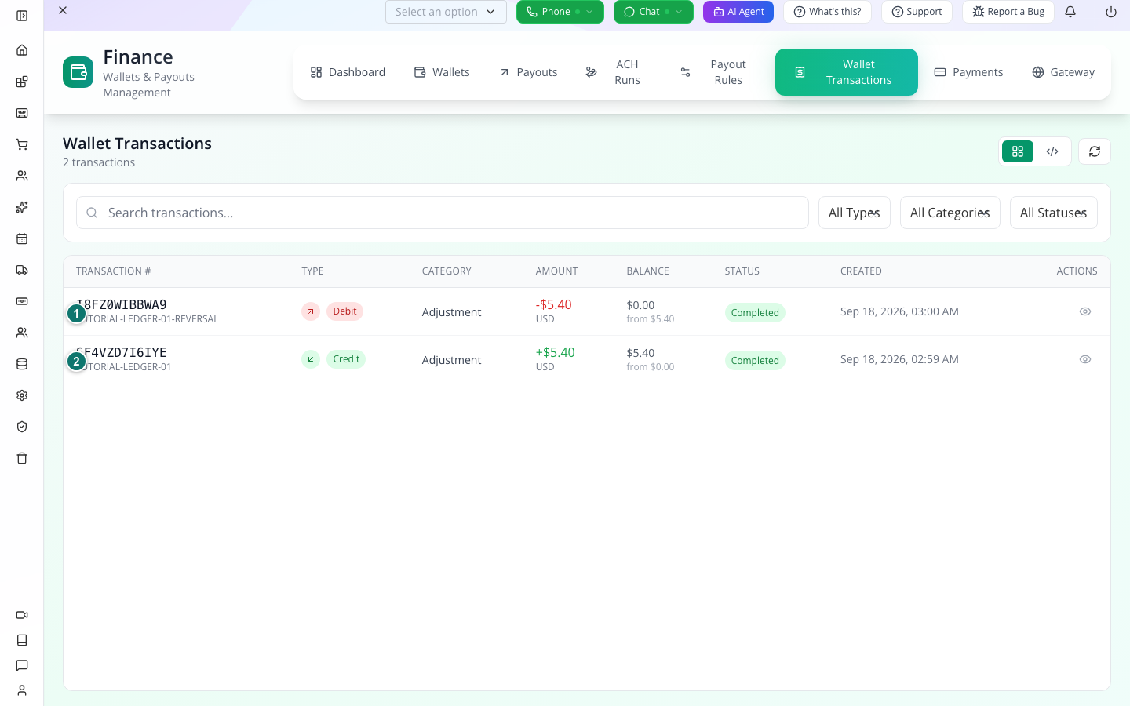View details of the Debit transaction
This screenshot has height=706, width=1130.
coord(1085,311)
